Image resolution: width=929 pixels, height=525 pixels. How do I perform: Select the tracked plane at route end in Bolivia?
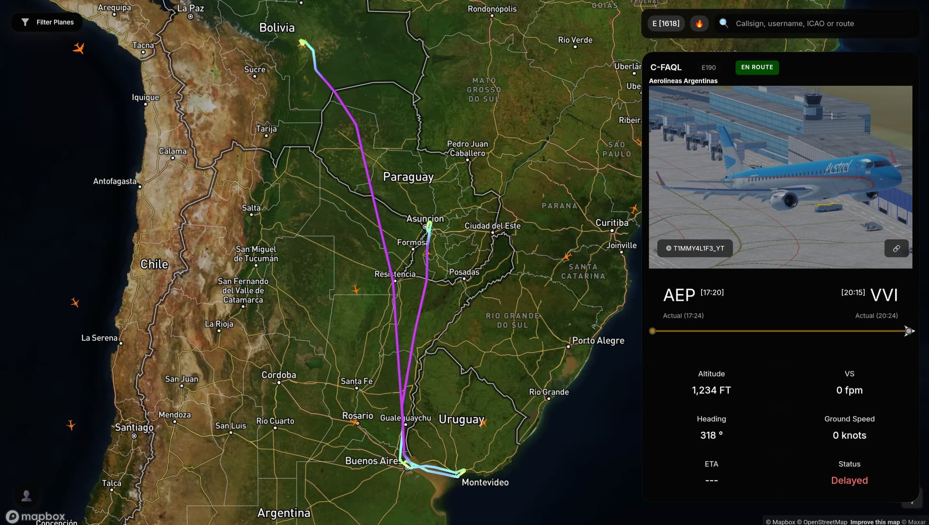[302, 43]
